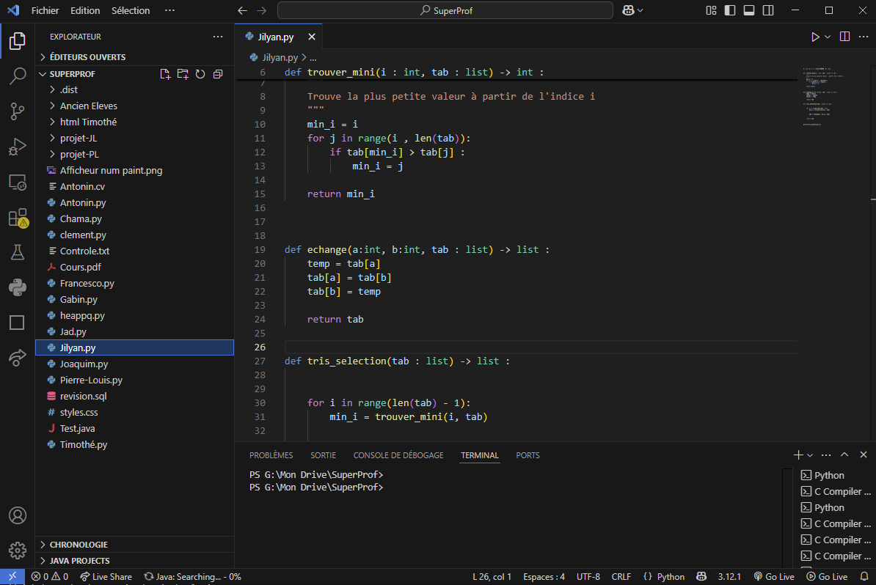This screenshot has height=585, width=876.
Task: Click the SuperProf command center search box
Action: pos(445,10)
